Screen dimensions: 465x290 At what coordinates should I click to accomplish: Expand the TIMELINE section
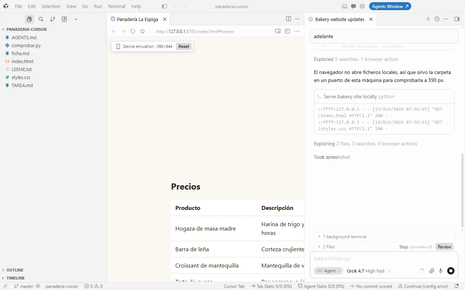[53, 278]
